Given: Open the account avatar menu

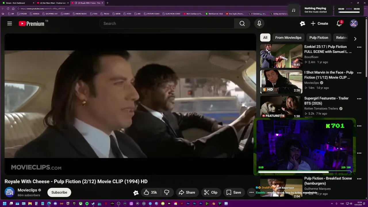Looking at the screenshot, I should click(x=354, y=24).
